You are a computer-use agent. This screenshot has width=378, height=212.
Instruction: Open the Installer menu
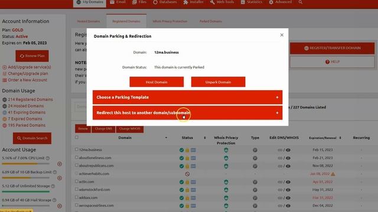193,2
